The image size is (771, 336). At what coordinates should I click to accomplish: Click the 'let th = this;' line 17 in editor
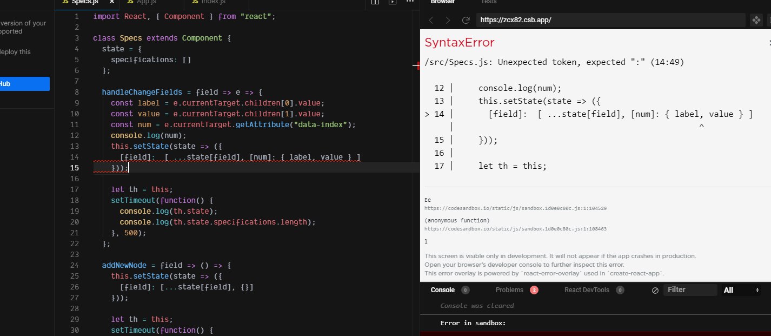pyautogui.click(x=142, y=189)
